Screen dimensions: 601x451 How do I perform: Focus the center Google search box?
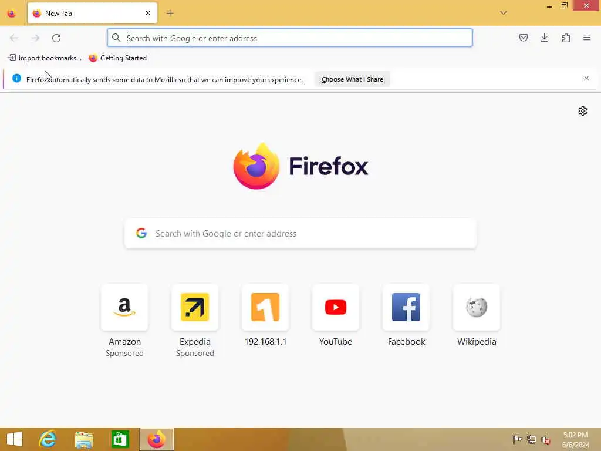300,233
